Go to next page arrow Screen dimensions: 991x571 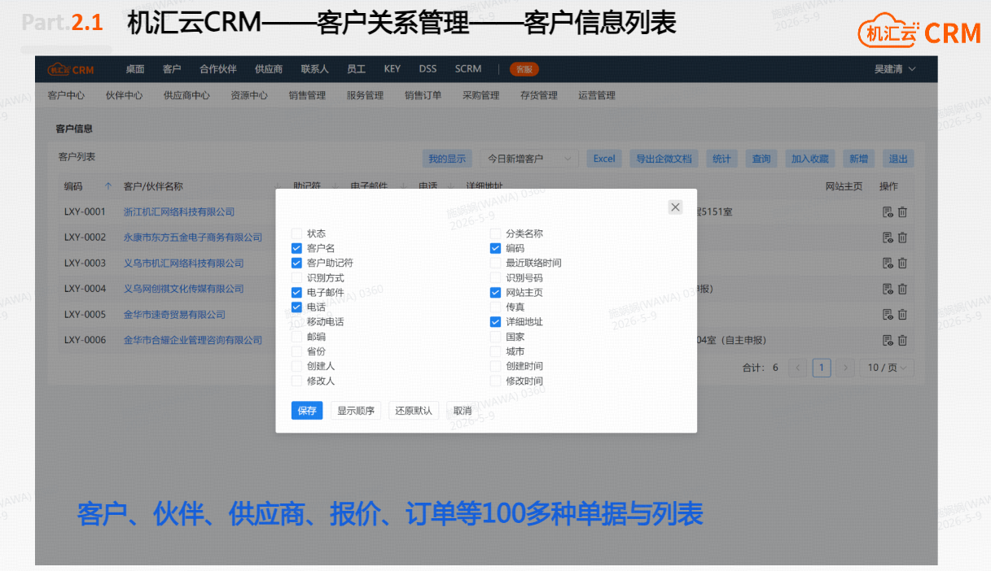point(847,368)
